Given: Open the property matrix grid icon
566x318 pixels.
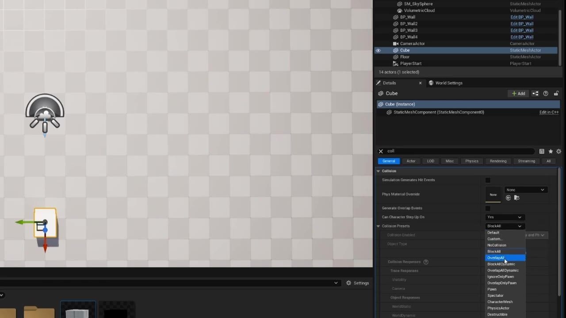Looking at the screenshot, I should (542, 151).
